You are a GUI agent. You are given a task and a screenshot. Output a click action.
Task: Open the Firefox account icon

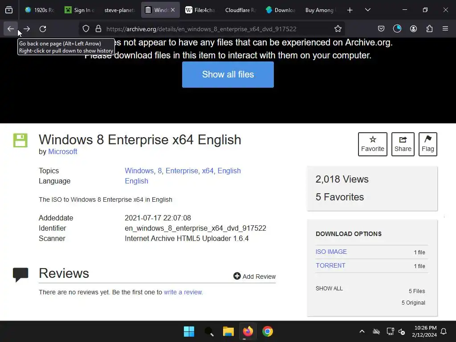coord(413,29)
